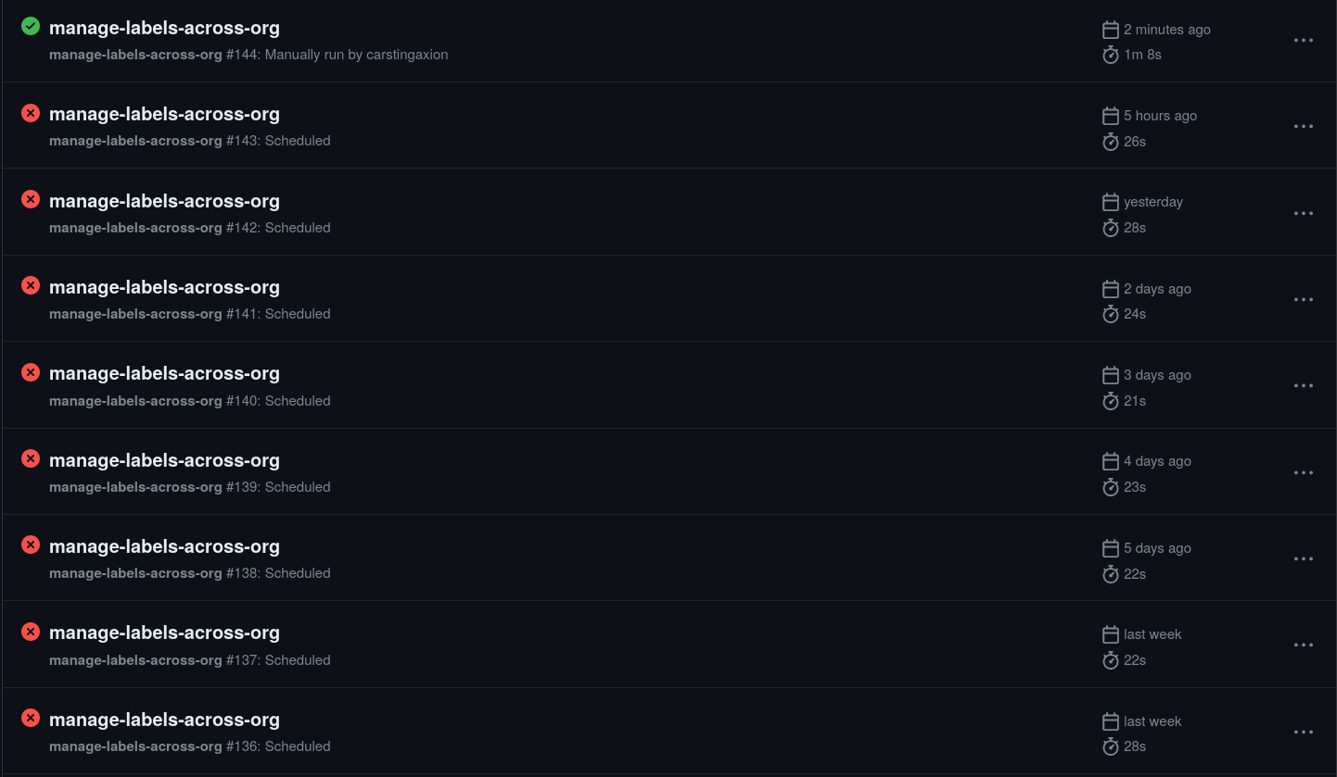Click the calendar icon next to '5 hours ago'
Image resolution: width=1337 pixels, height=777 pixels.
tap(1110, 115)
